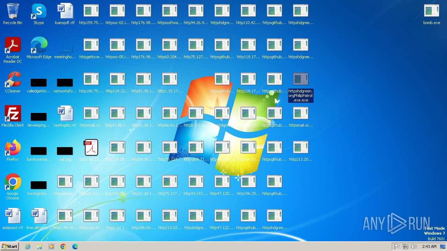The width and height of the screenshot is (447, 251).
Task: Click the highlighted httpshdgreen.orgPhilipPatrol.exe.exe icon
Action: [x=301, y=87]
